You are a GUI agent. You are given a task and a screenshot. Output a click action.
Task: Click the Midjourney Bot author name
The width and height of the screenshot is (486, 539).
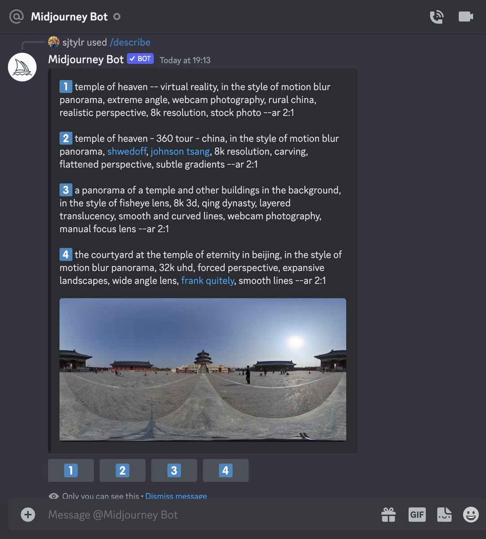coord(86,59)
